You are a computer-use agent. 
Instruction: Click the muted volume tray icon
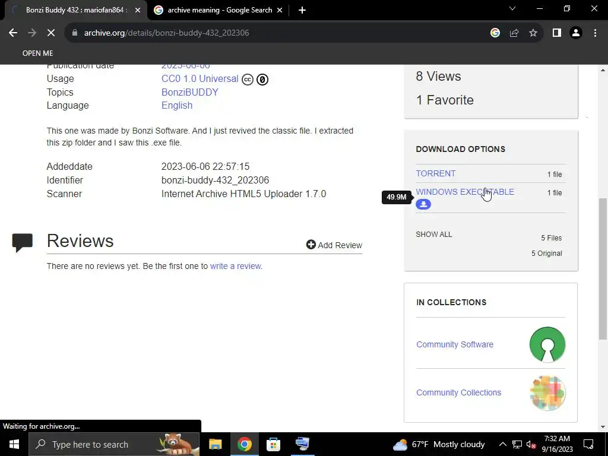click(531, 444)
